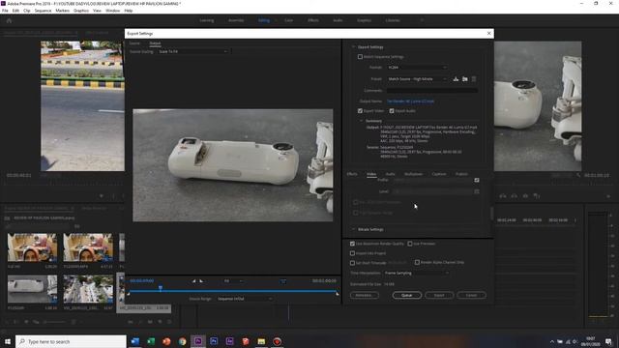Screen dimensions: 619x348
Task: Click the red PDF app taskbar icon
Action: coord(246,341)
